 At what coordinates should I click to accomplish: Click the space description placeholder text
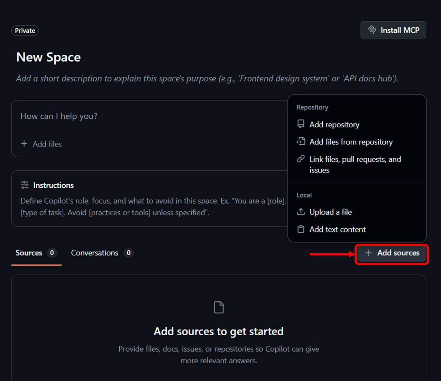(207, 79)
